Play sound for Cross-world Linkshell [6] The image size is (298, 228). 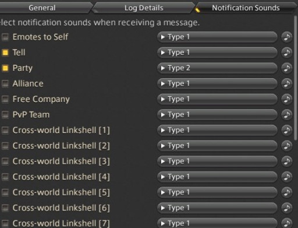287,208
